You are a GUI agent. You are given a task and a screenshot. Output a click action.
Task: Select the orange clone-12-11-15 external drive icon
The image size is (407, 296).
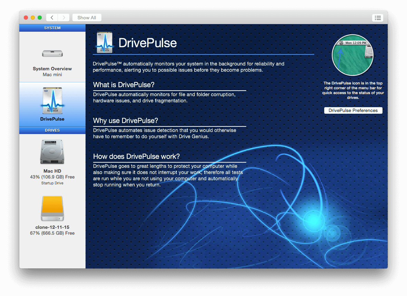point(52,208)
